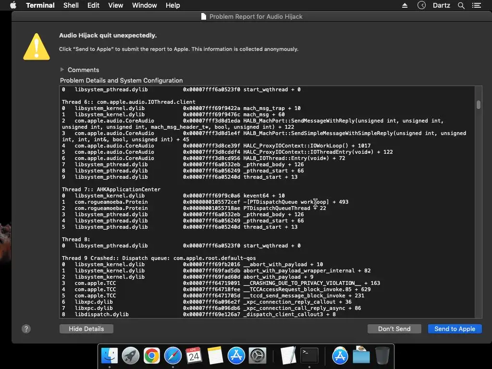Click the crash report scrollbar thumb

478,104
